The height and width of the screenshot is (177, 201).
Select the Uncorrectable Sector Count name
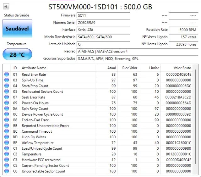tap(43, 171)
